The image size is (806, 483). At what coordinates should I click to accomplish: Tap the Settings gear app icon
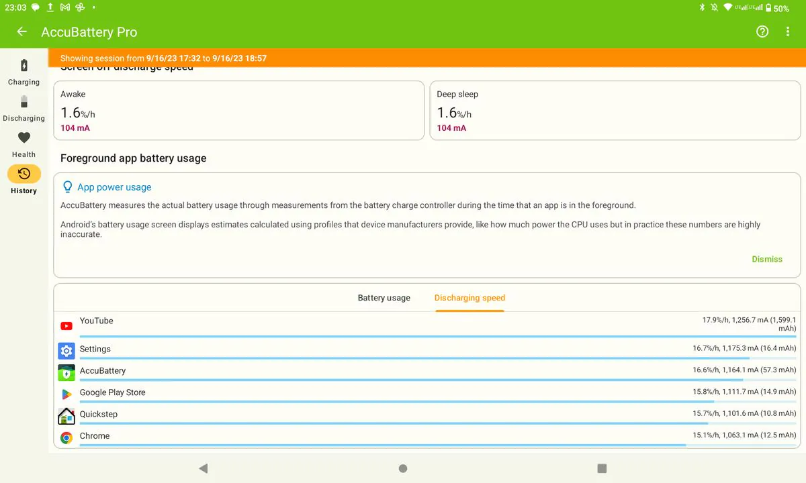click(x=66, y=350)
